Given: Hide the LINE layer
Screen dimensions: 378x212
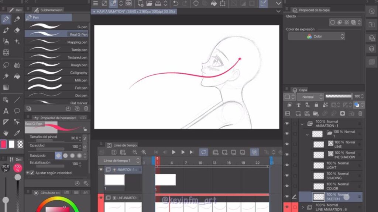Looking at the screenshot, I should point(287,144).
